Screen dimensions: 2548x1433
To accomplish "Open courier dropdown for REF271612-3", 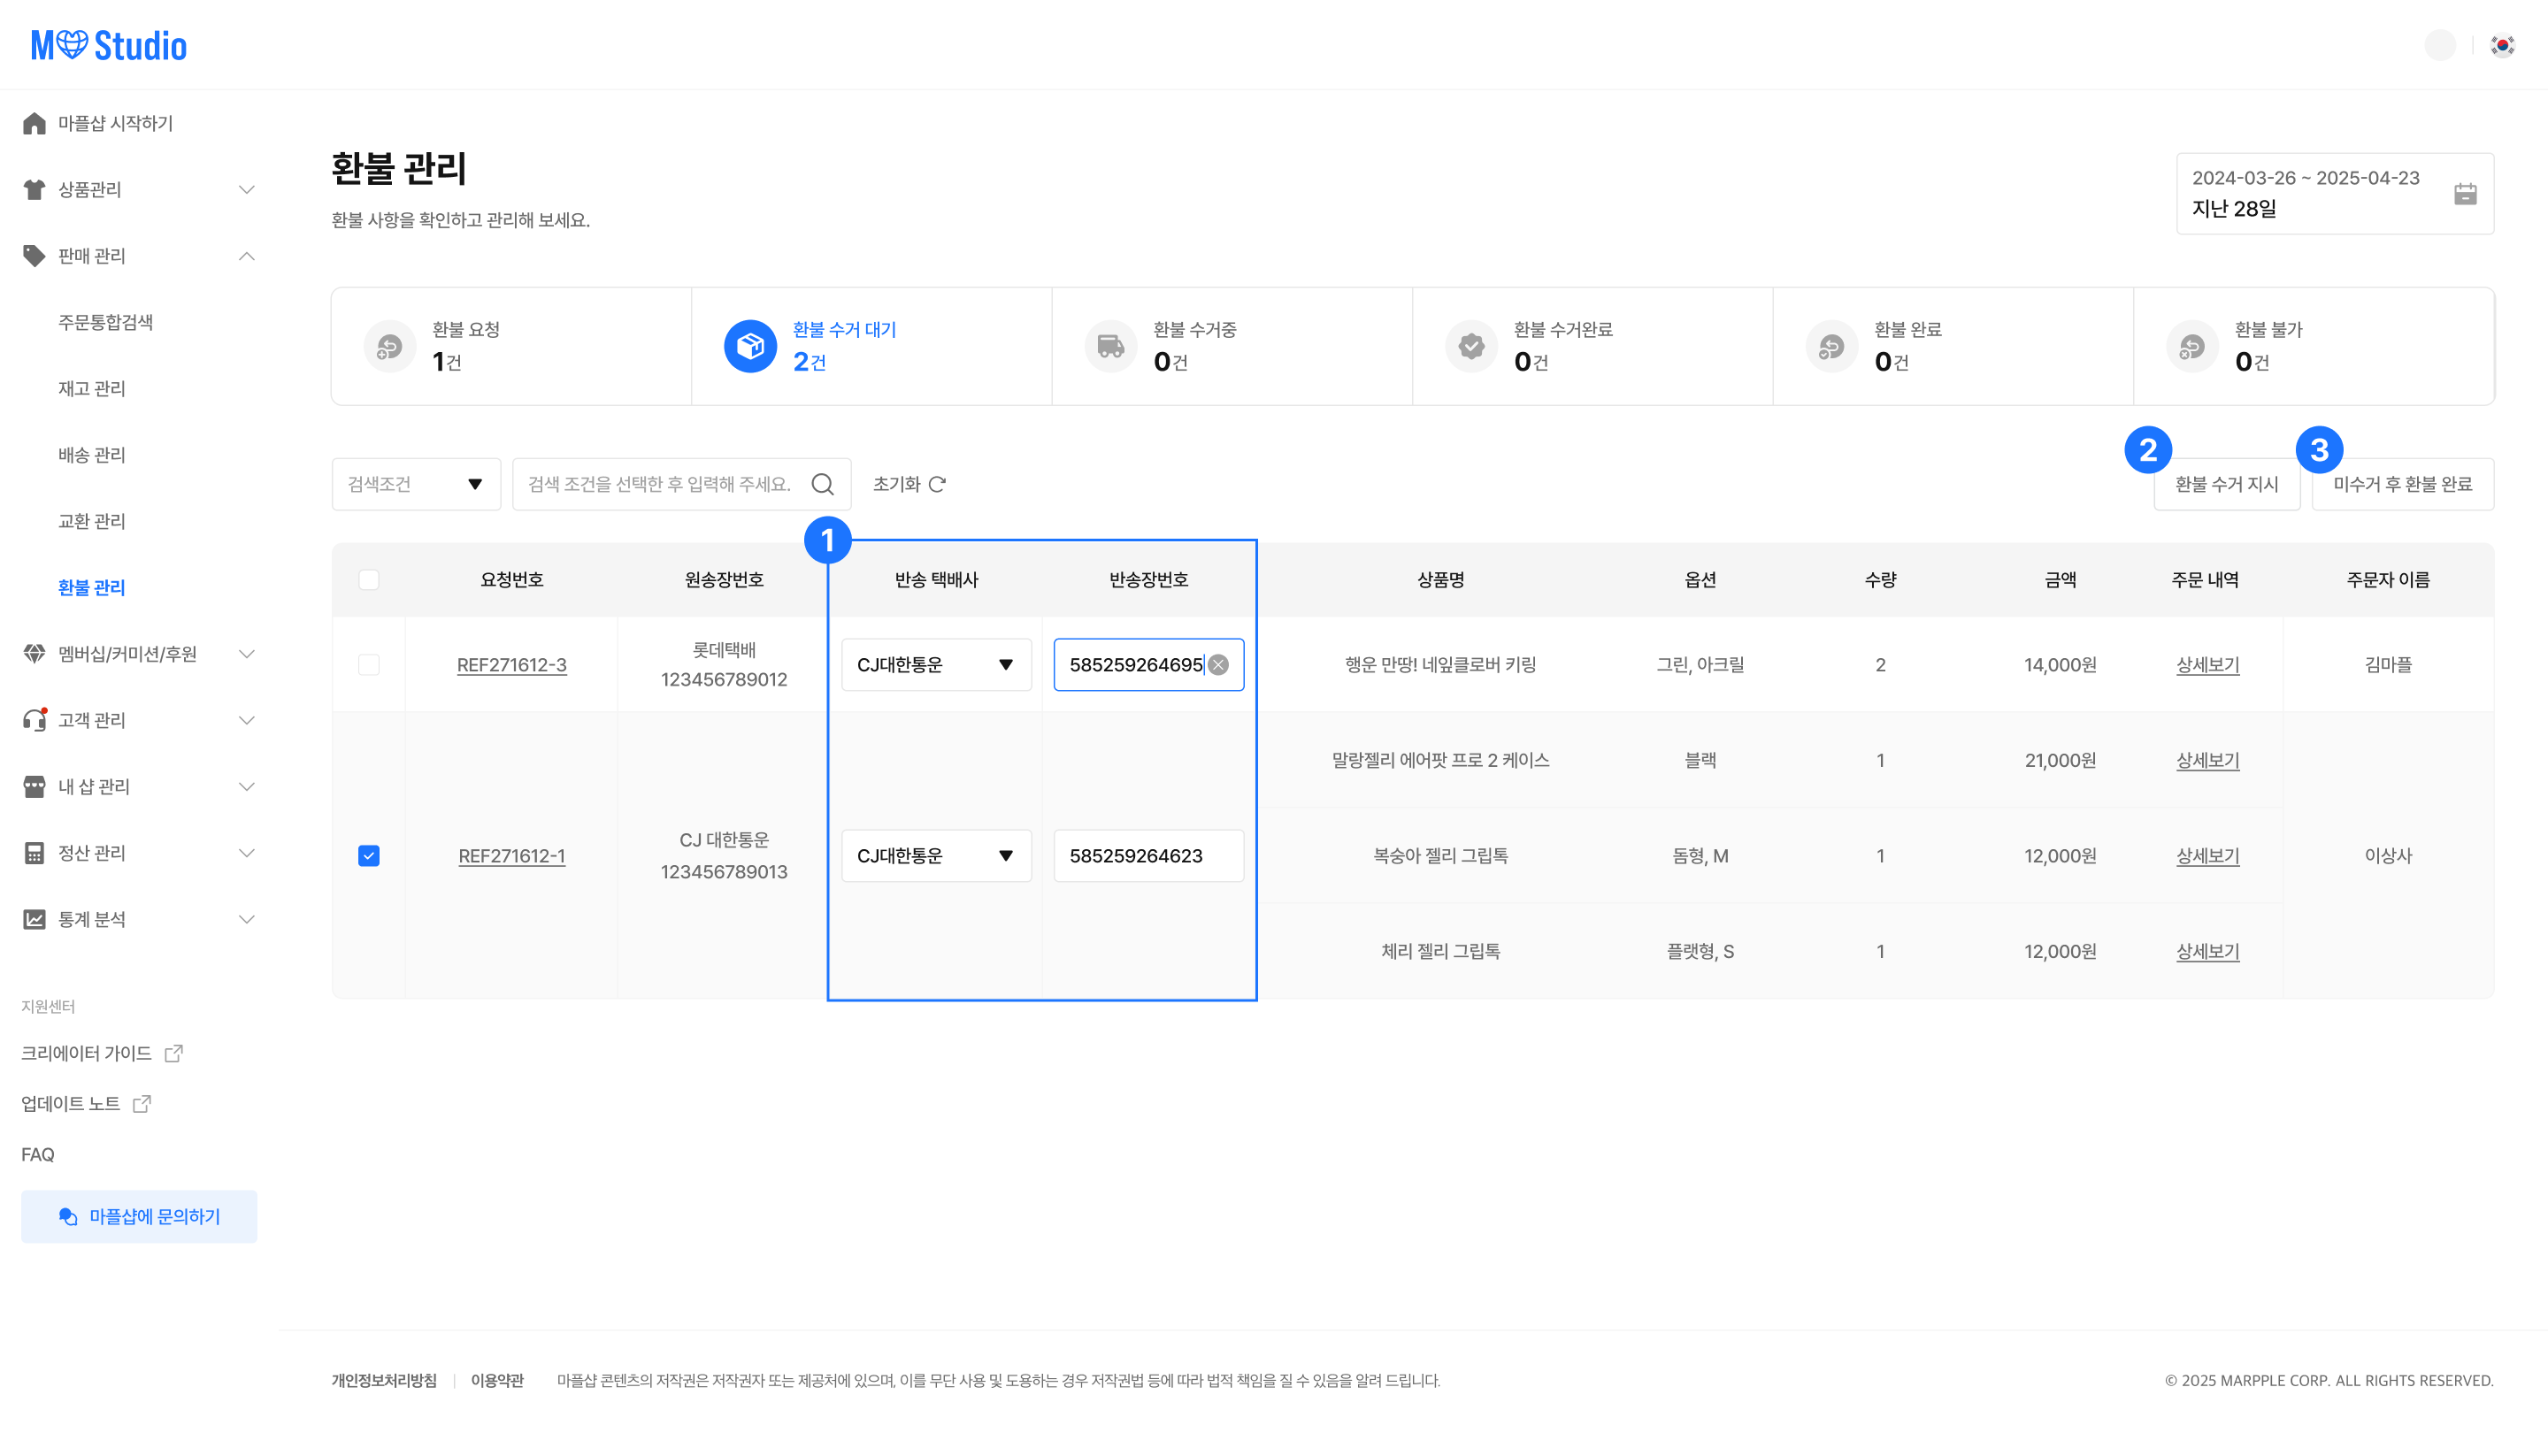I will click(936, 664).
